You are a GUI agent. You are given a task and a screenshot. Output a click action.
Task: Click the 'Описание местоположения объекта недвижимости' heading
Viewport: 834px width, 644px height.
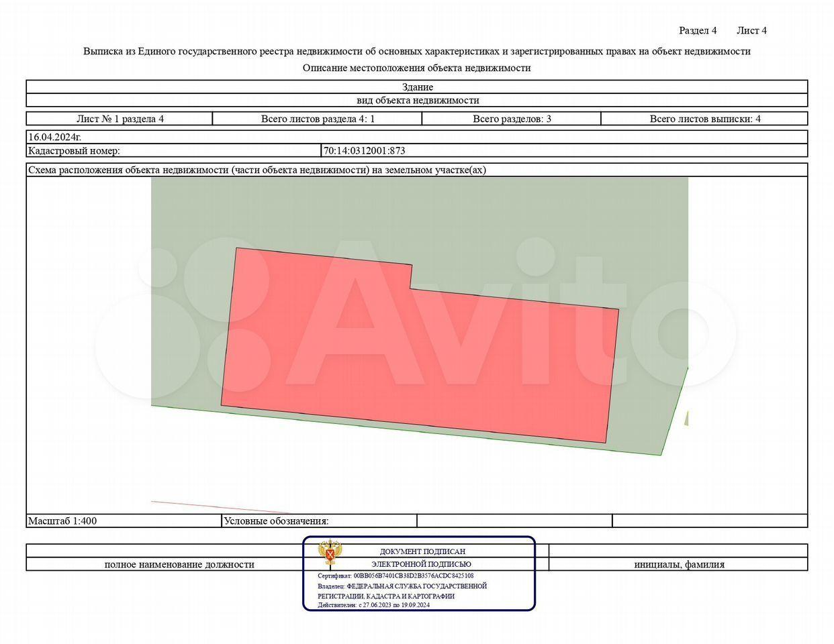(x=416, y=68)
